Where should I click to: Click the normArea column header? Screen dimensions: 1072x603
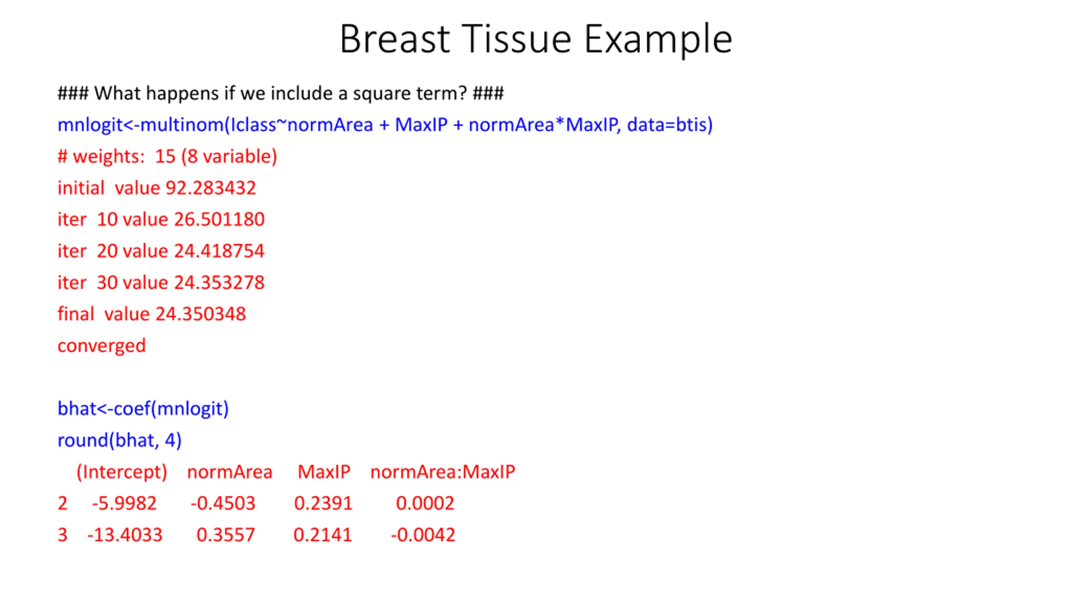tap(229, 472)
